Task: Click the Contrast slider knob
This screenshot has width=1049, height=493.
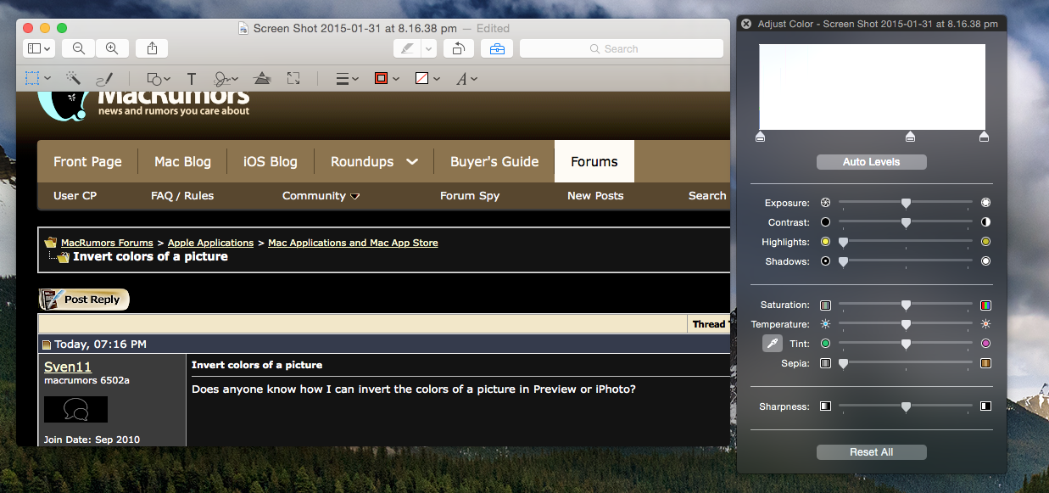Action: [x=906, y=222]
